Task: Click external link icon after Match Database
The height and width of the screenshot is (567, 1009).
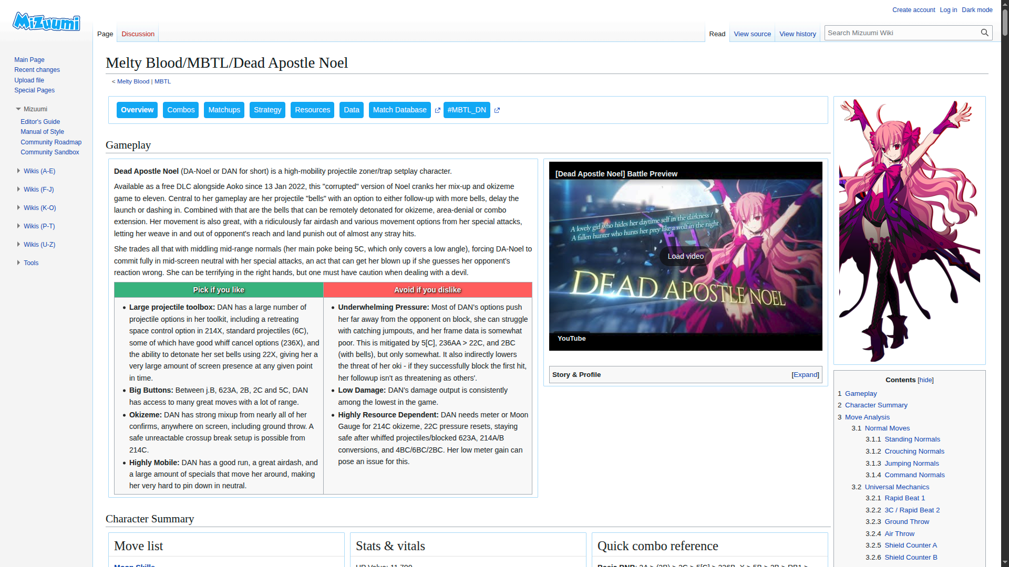Action: tap(437, 110)
